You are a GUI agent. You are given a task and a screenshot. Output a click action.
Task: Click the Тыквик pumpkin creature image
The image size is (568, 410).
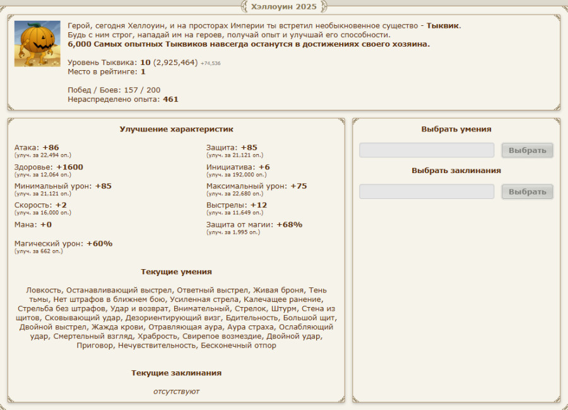point(37,44)
